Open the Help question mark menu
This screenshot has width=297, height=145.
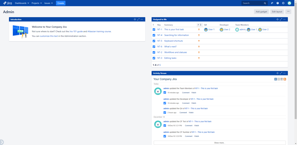coord(278,3)
